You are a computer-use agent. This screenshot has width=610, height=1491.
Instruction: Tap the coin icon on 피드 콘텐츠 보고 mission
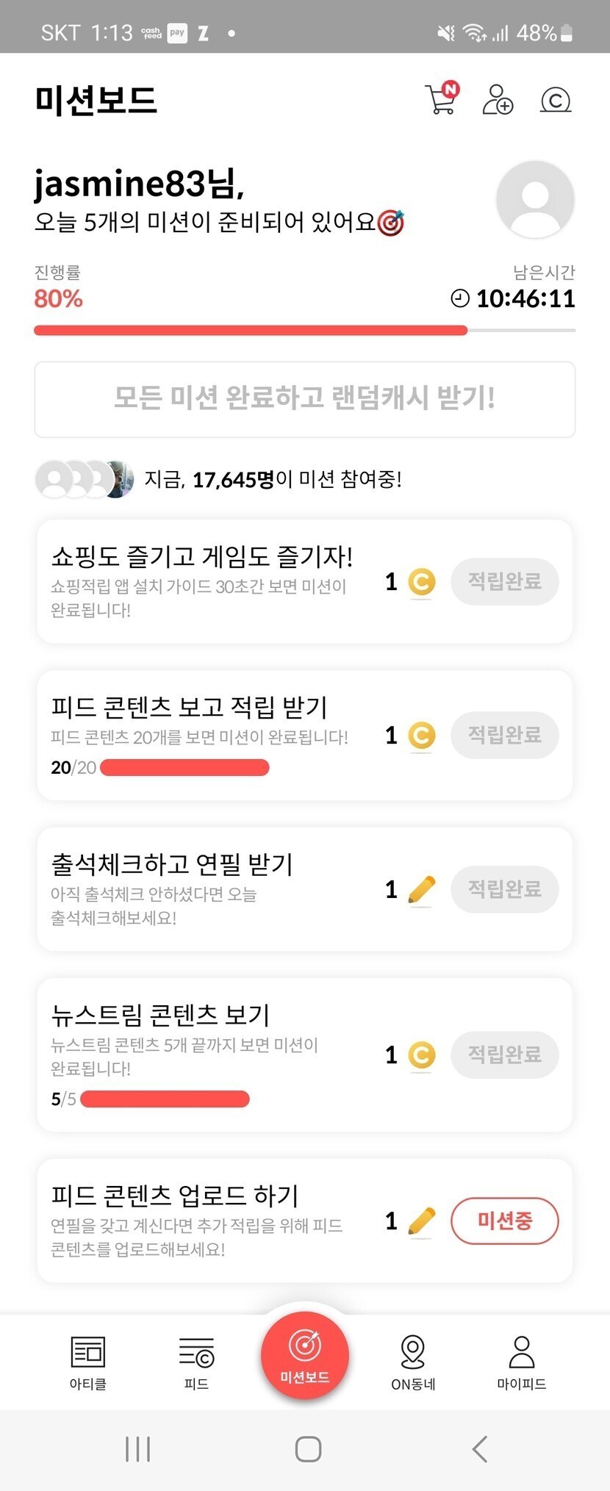point(421,735)
